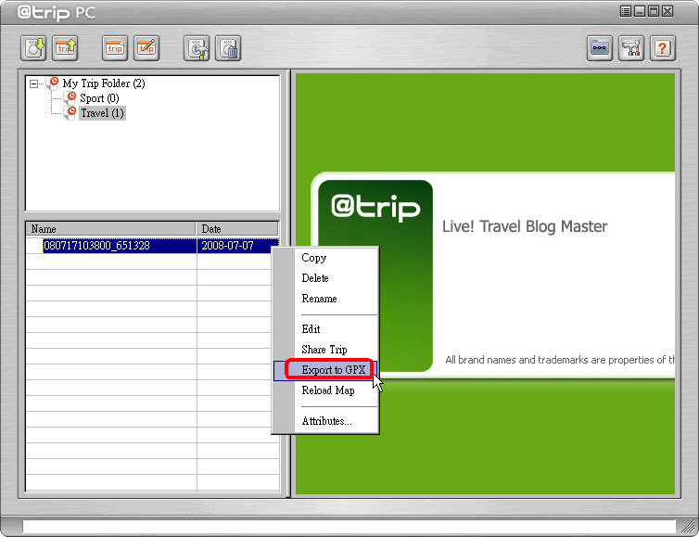Click the @trip logo in splash panel

coord(375,208)
